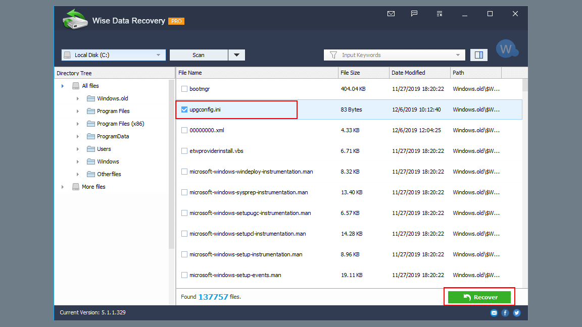Expand the Windows.old tree node
This screenshot has height=327, width=582.
click(77, 98)
